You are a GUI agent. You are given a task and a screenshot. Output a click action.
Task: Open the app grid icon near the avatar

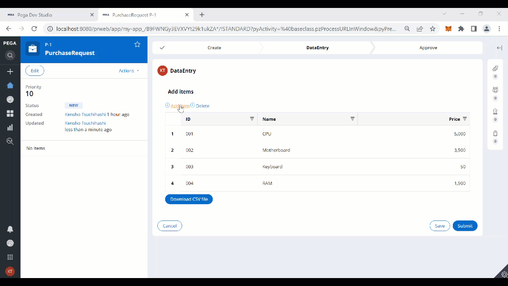[10, 257]
